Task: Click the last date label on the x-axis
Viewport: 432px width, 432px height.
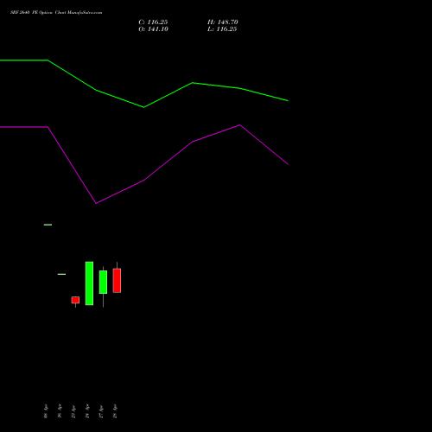Action: coord(115,411)
